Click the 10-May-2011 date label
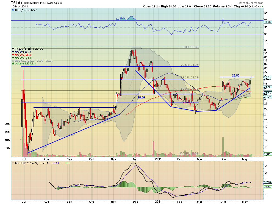This screenshot has height=204, width=272. [20, 6]
